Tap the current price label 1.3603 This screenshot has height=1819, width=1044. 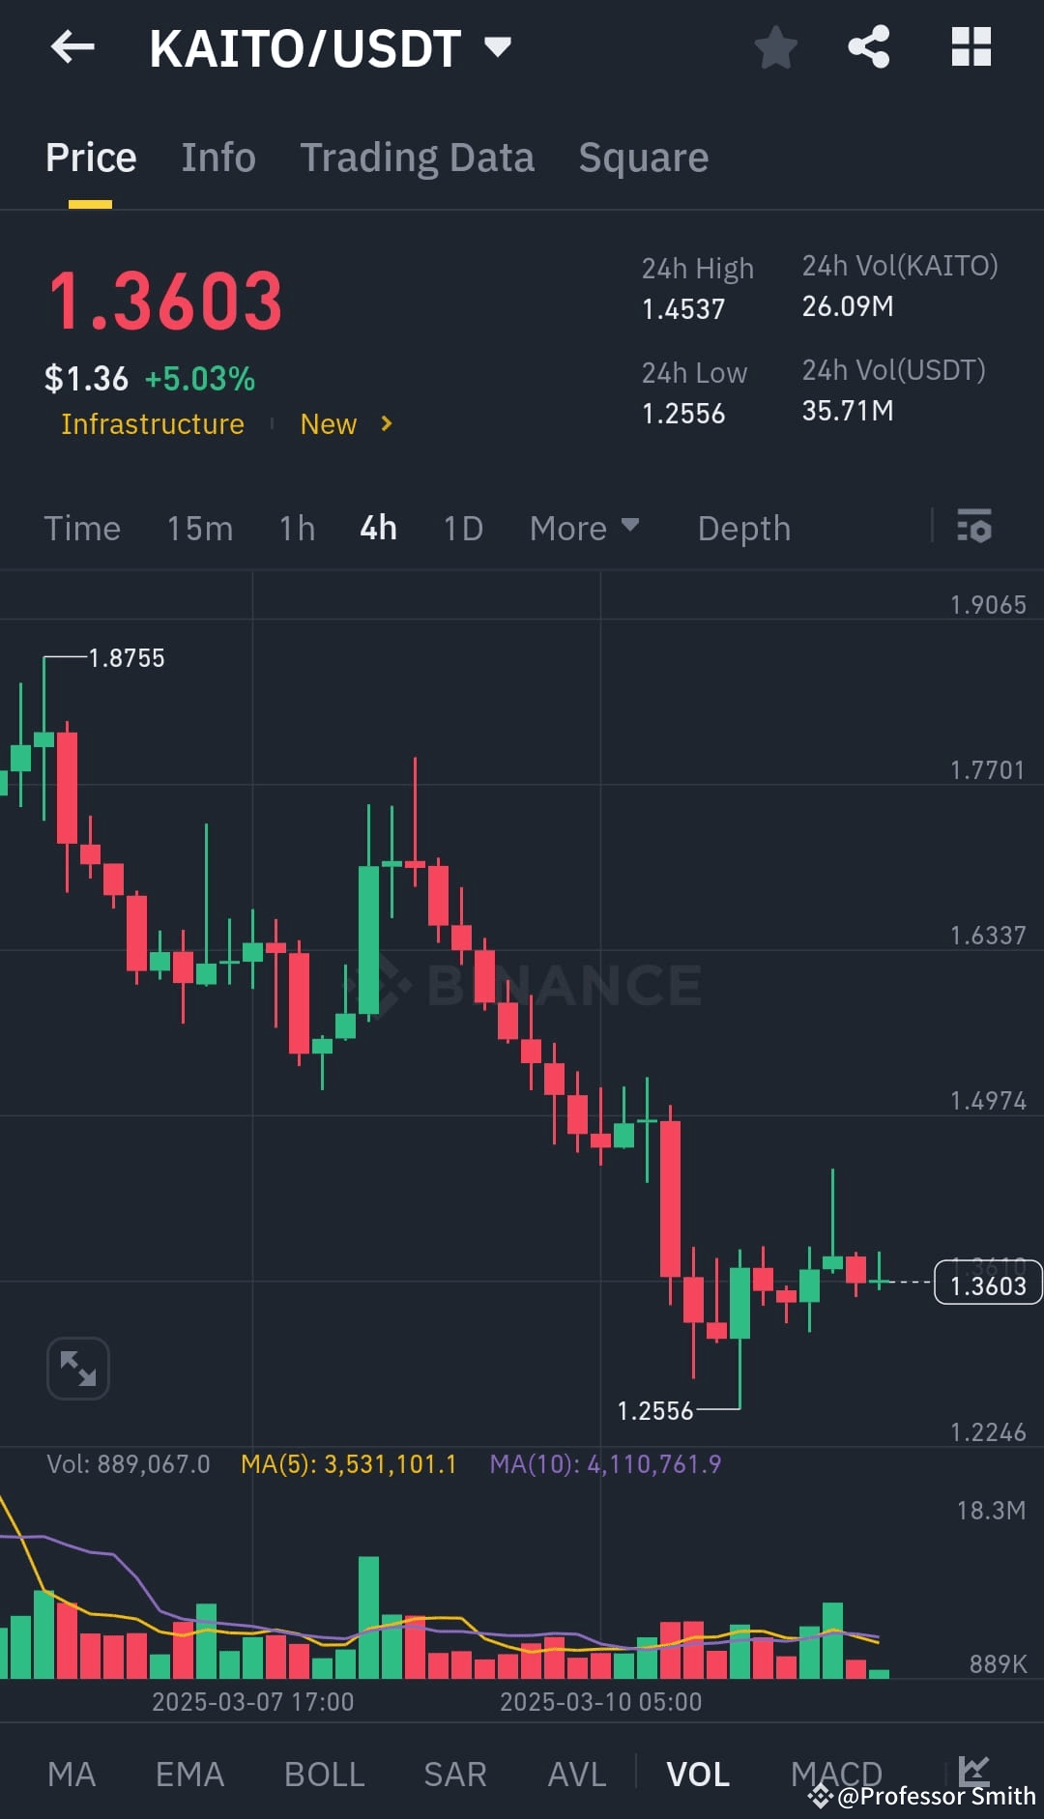click(x=987, y=1283)
